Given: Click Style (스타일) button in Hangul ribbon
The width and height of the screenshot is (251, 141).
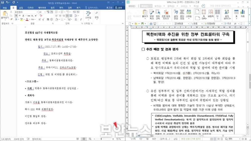Looking at the screenshot, I should [189, 14].
